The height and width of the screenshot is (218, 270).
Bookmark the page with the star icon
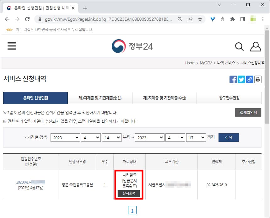coord(200,19)
